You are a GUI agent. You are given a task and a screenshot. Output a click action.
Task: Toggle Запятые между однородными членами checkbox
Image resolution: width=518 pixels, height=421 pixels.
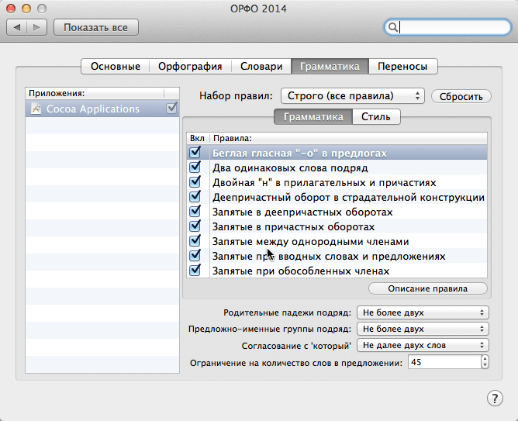(x=195, y=240)
